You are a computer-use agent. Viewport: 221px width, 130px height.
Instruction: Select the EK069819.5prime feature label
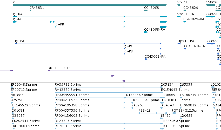(194, 105)
